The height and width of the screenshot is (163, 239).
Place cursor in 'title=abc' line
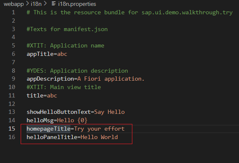[42, 95]
